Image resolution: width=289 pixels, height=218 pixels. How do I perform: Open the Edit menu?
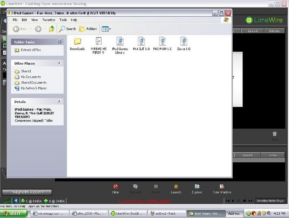[24, 20]
